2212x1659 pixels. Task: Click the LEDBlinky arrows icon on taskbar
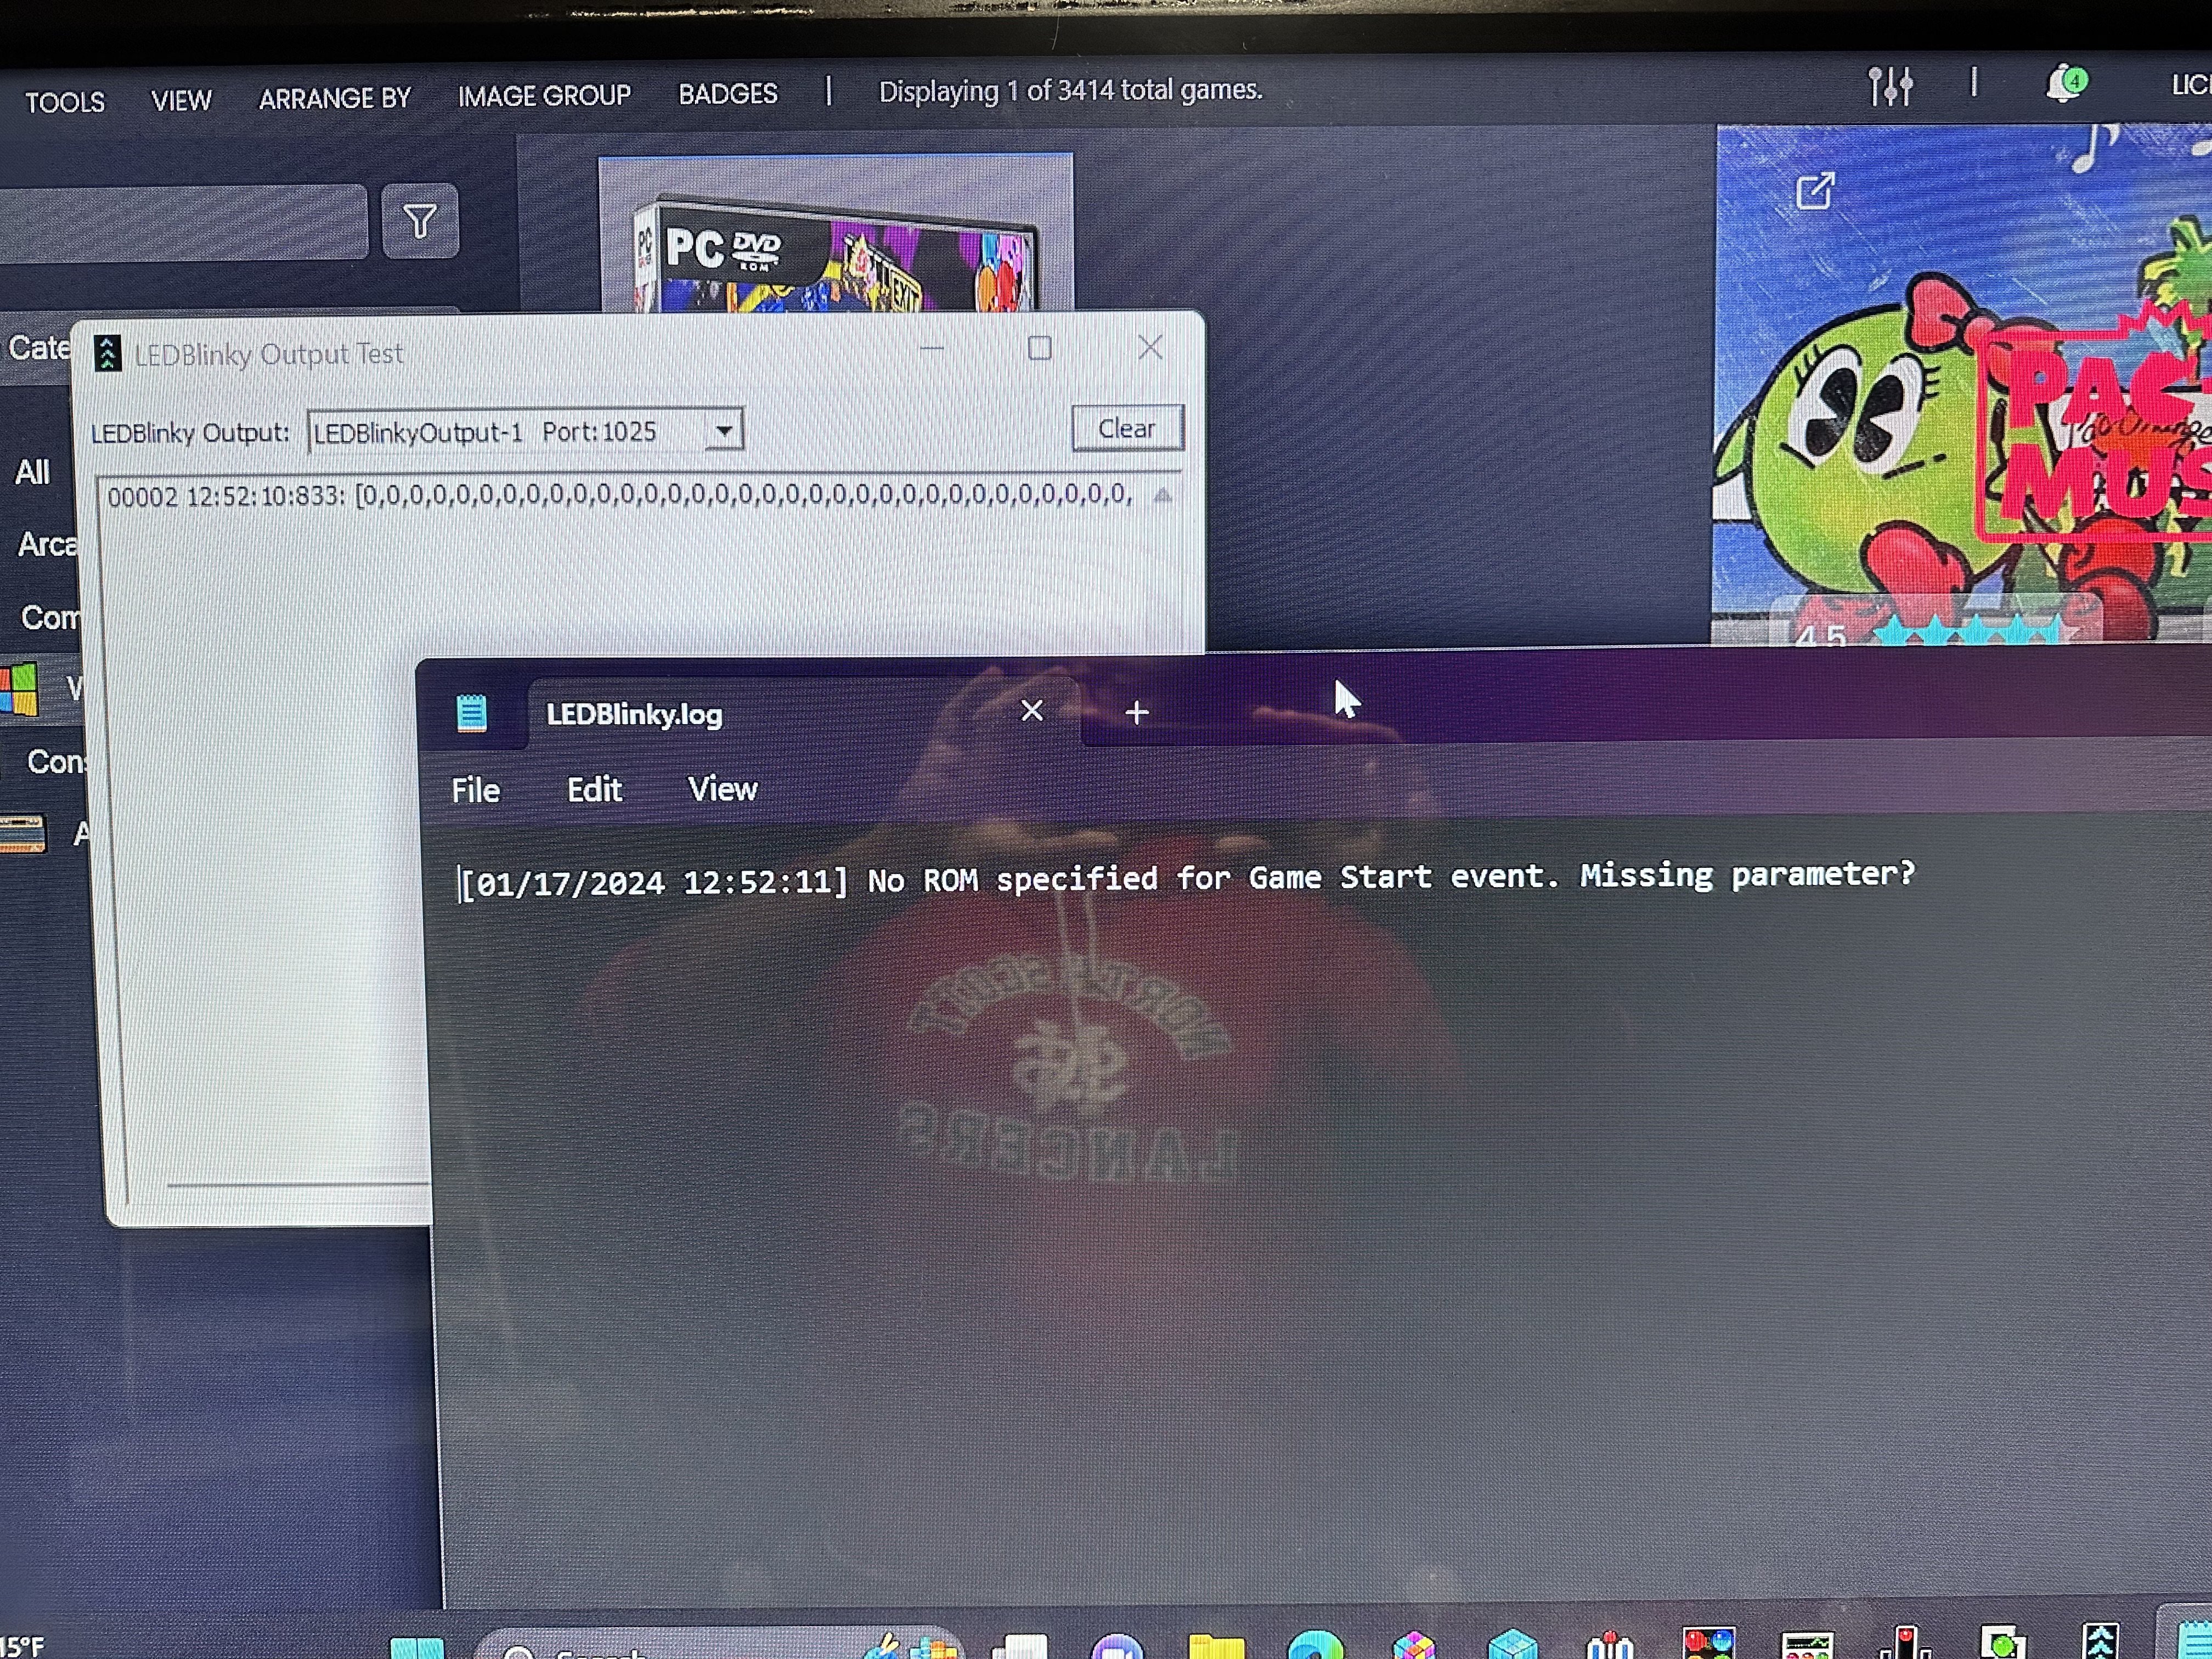(x=2100, y=1642)
